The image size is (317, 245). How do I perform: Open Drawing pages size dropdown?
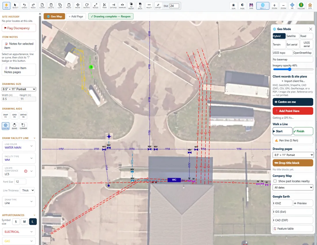click(x=293, y=155)
